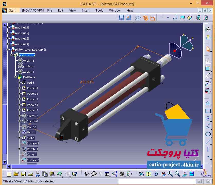This screenshot has height=185, width=215.
Task: Click the 3D compass in the viewport
Action: [181, 46]
